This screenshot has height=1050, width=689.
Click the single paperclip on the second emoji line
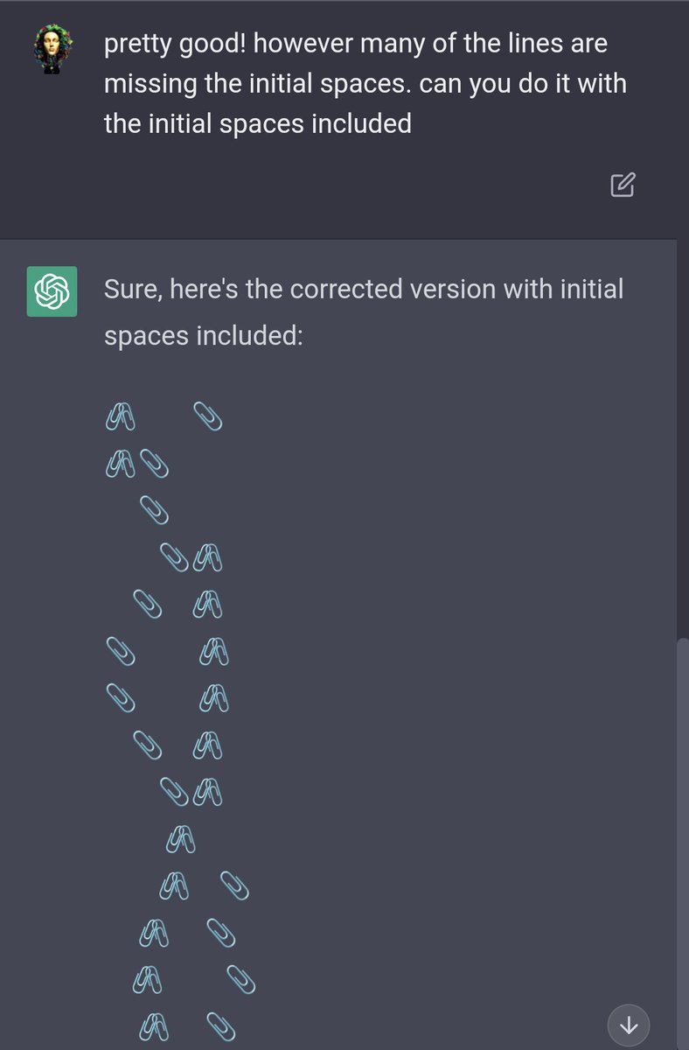tap(154, 464)
